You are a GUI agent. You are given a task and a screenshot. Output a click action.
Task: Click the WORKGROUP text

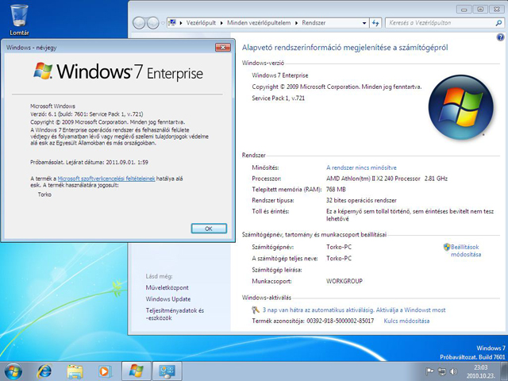pos(344,281)
